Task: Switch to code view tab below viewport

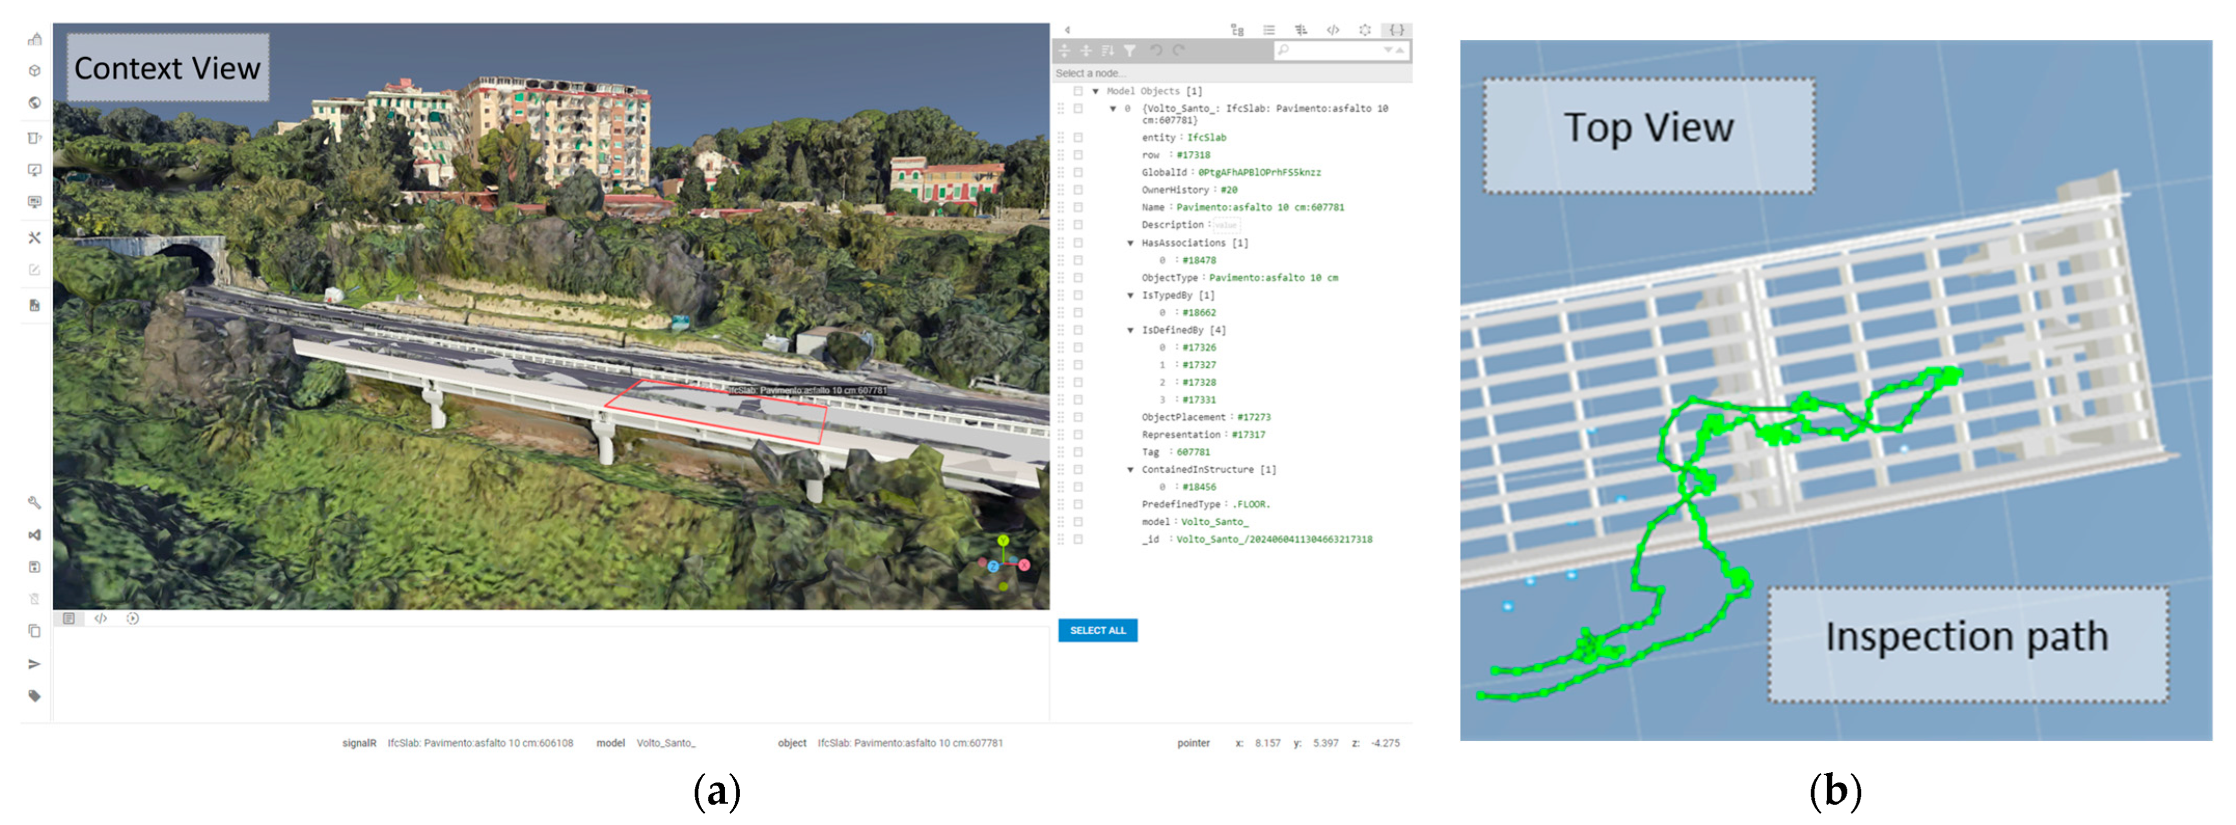Action: [x=101, y=618]
